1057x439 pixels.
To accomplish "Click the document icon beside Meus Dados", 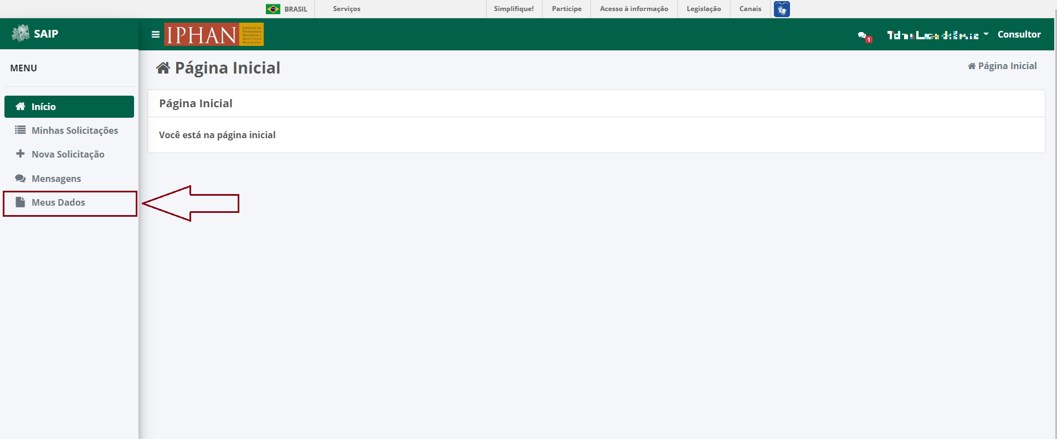I will 20,202.
